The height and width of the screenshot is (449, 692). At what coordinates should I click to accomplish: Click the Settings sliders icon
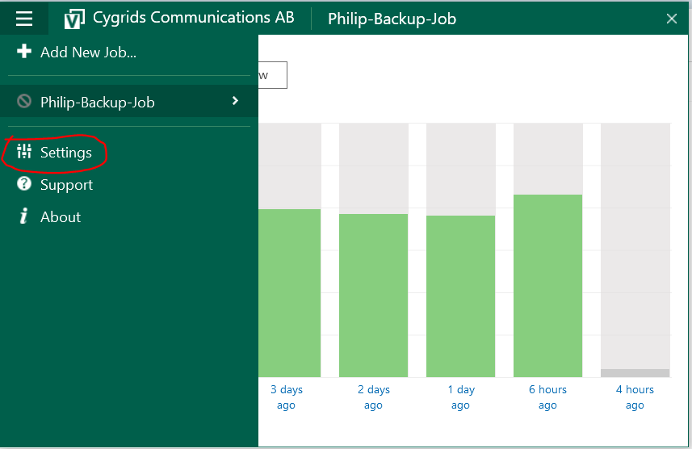24,152
